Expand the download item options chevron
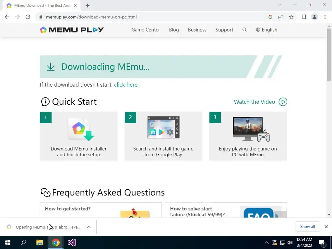The image size is (332, 249). tap(89, 227)
